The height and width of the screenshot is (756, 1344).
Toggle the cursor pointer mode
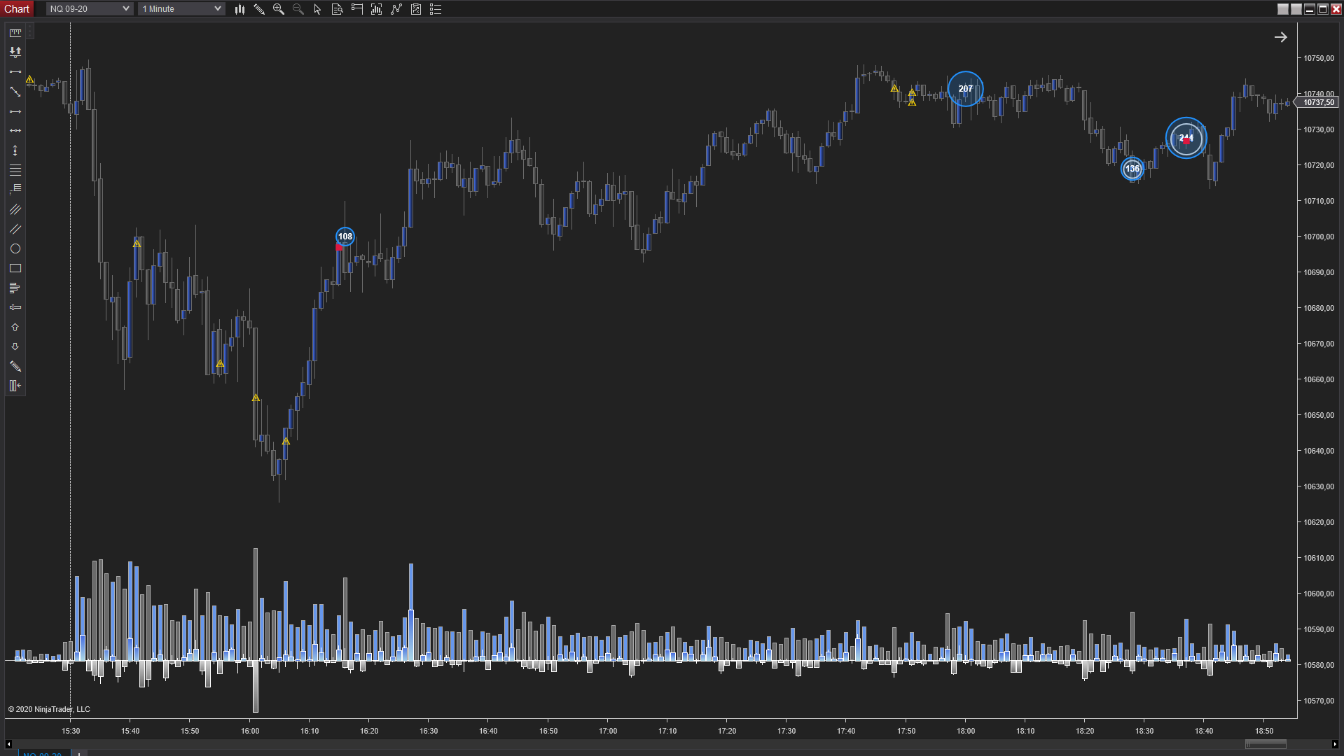(x=317, y=9)
